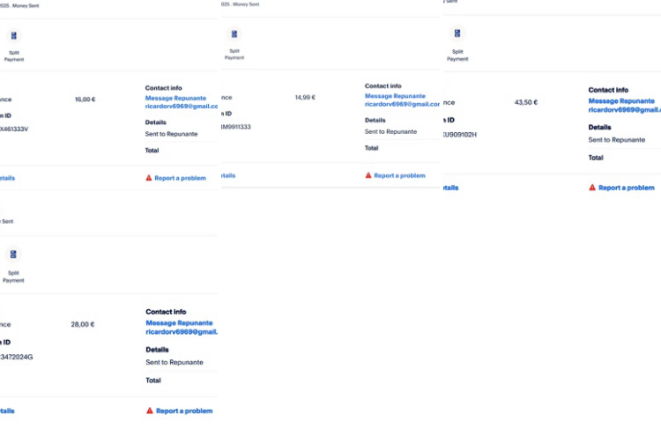Tap Split Payment icon above 28,00 € transaction

pos(13,254)
